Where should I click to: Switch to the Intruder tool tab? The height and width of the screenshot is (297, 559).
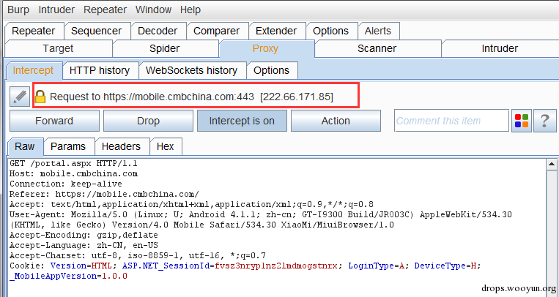click(x=500, y=48)
